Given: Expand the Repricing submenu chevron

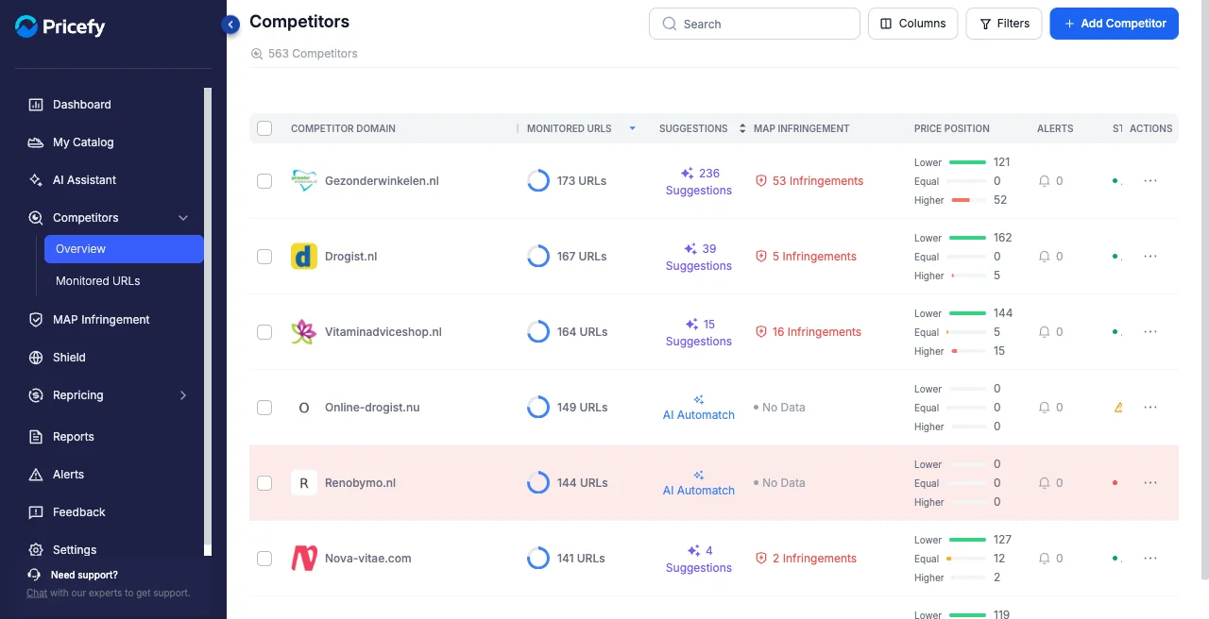Looking at the screenshot, I should 183,395.
